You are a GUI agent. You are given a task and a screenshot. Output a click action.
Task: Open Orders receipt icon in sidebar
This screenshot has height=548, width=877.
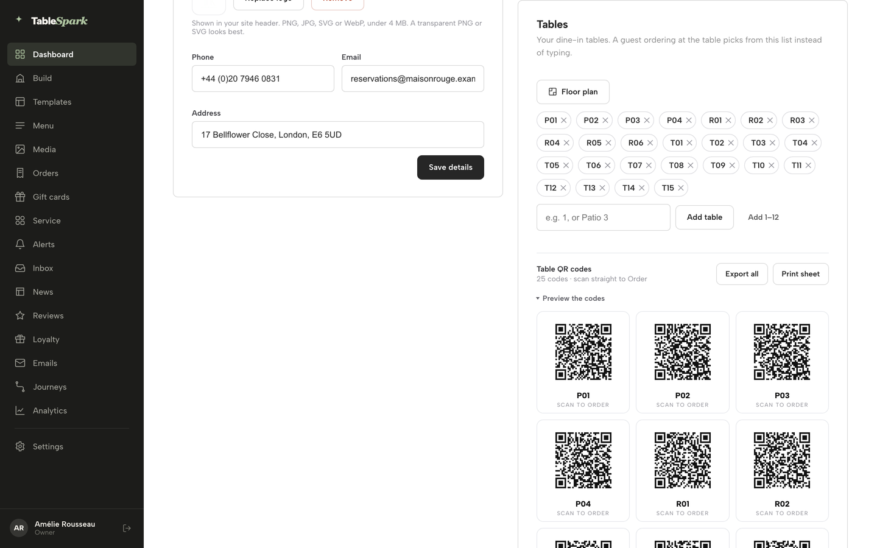(x=20, y=173)
